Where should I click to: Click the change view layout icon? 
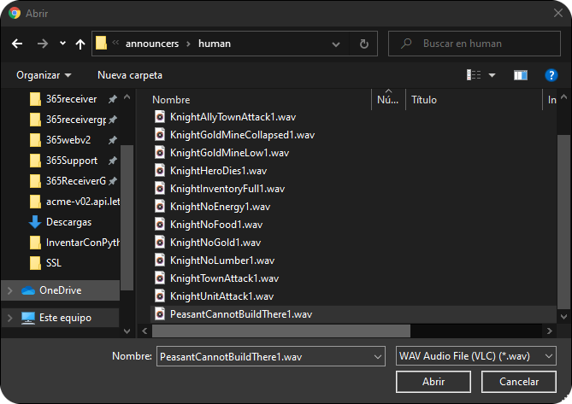(474, 75)
